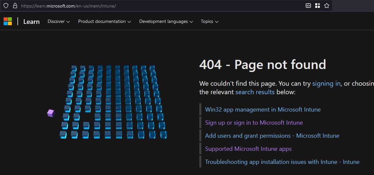
Task: Open Troubleshooting app installation issues with Intune
Action: (x=282, y=162)
